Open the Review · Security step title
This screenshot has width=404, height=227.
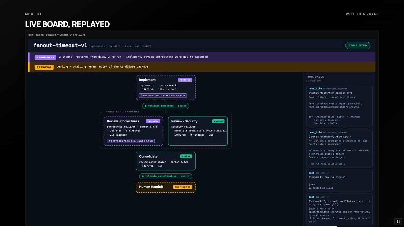184,121
